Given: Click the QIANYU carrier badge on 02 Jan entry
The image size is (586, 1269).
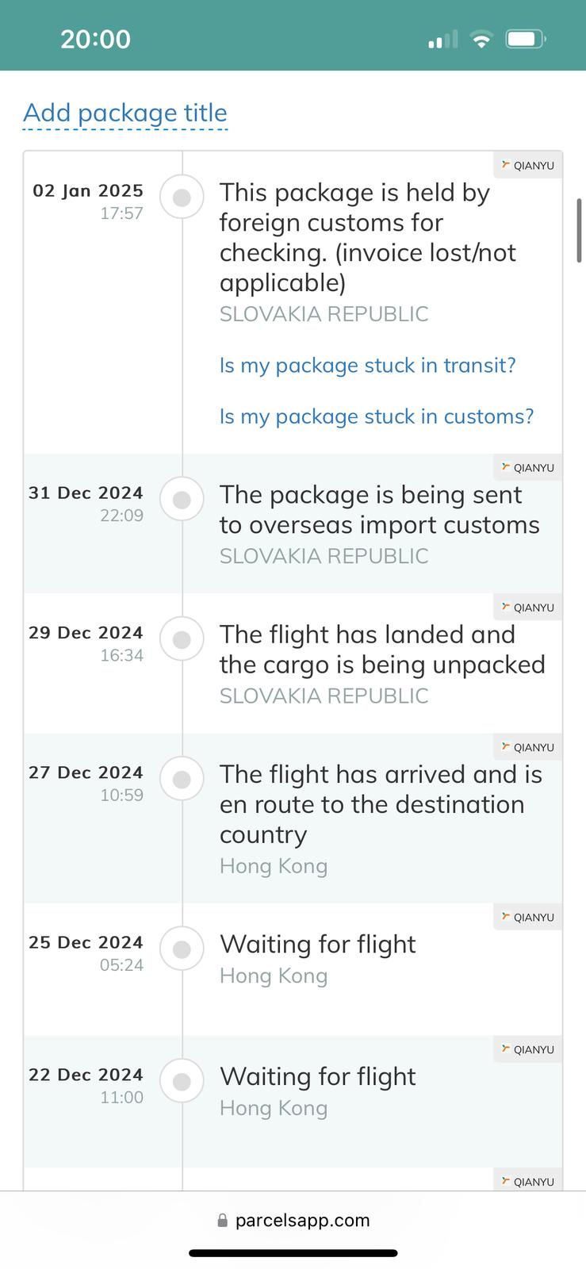Looking at the screenshot, I should tap(528, 166).
